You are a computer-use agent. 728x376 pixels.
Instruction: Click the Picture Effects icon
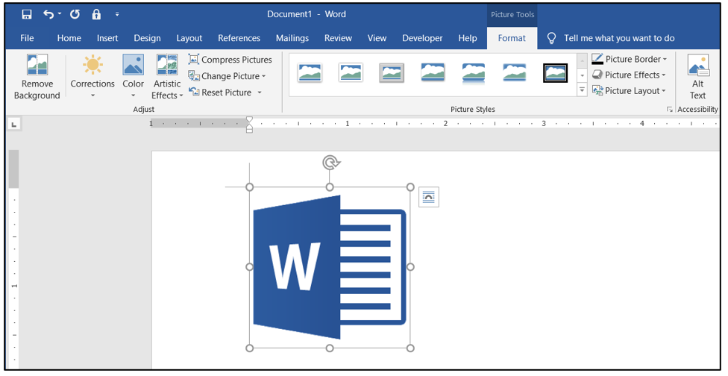[x=597, y=75]
